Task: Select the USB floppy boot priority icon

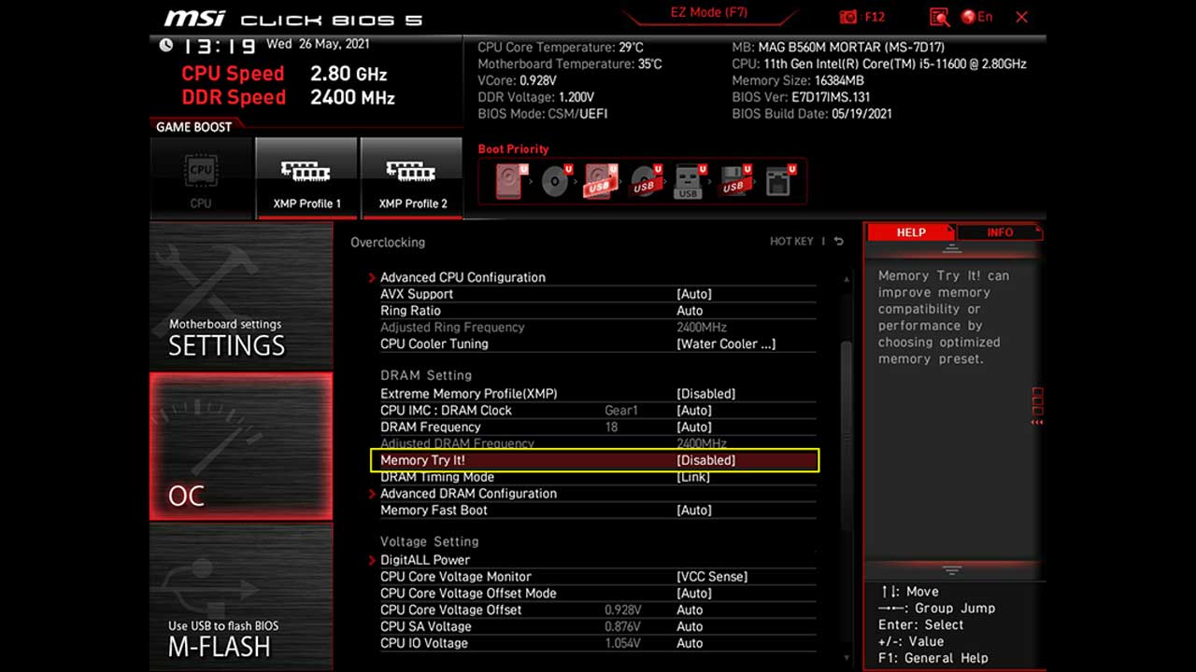Action: 734,180
